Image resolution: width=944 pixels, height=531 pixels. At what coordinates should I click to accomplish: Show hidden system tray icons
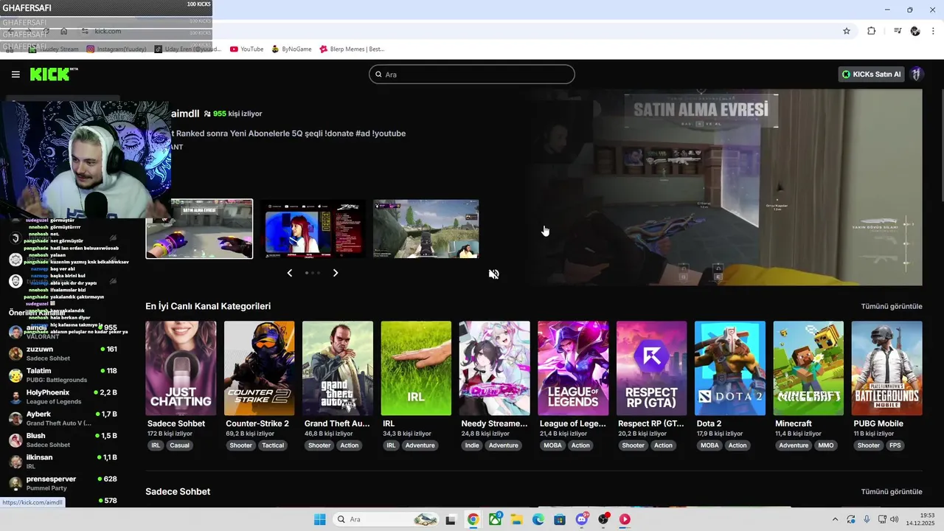tap(835, 519)
